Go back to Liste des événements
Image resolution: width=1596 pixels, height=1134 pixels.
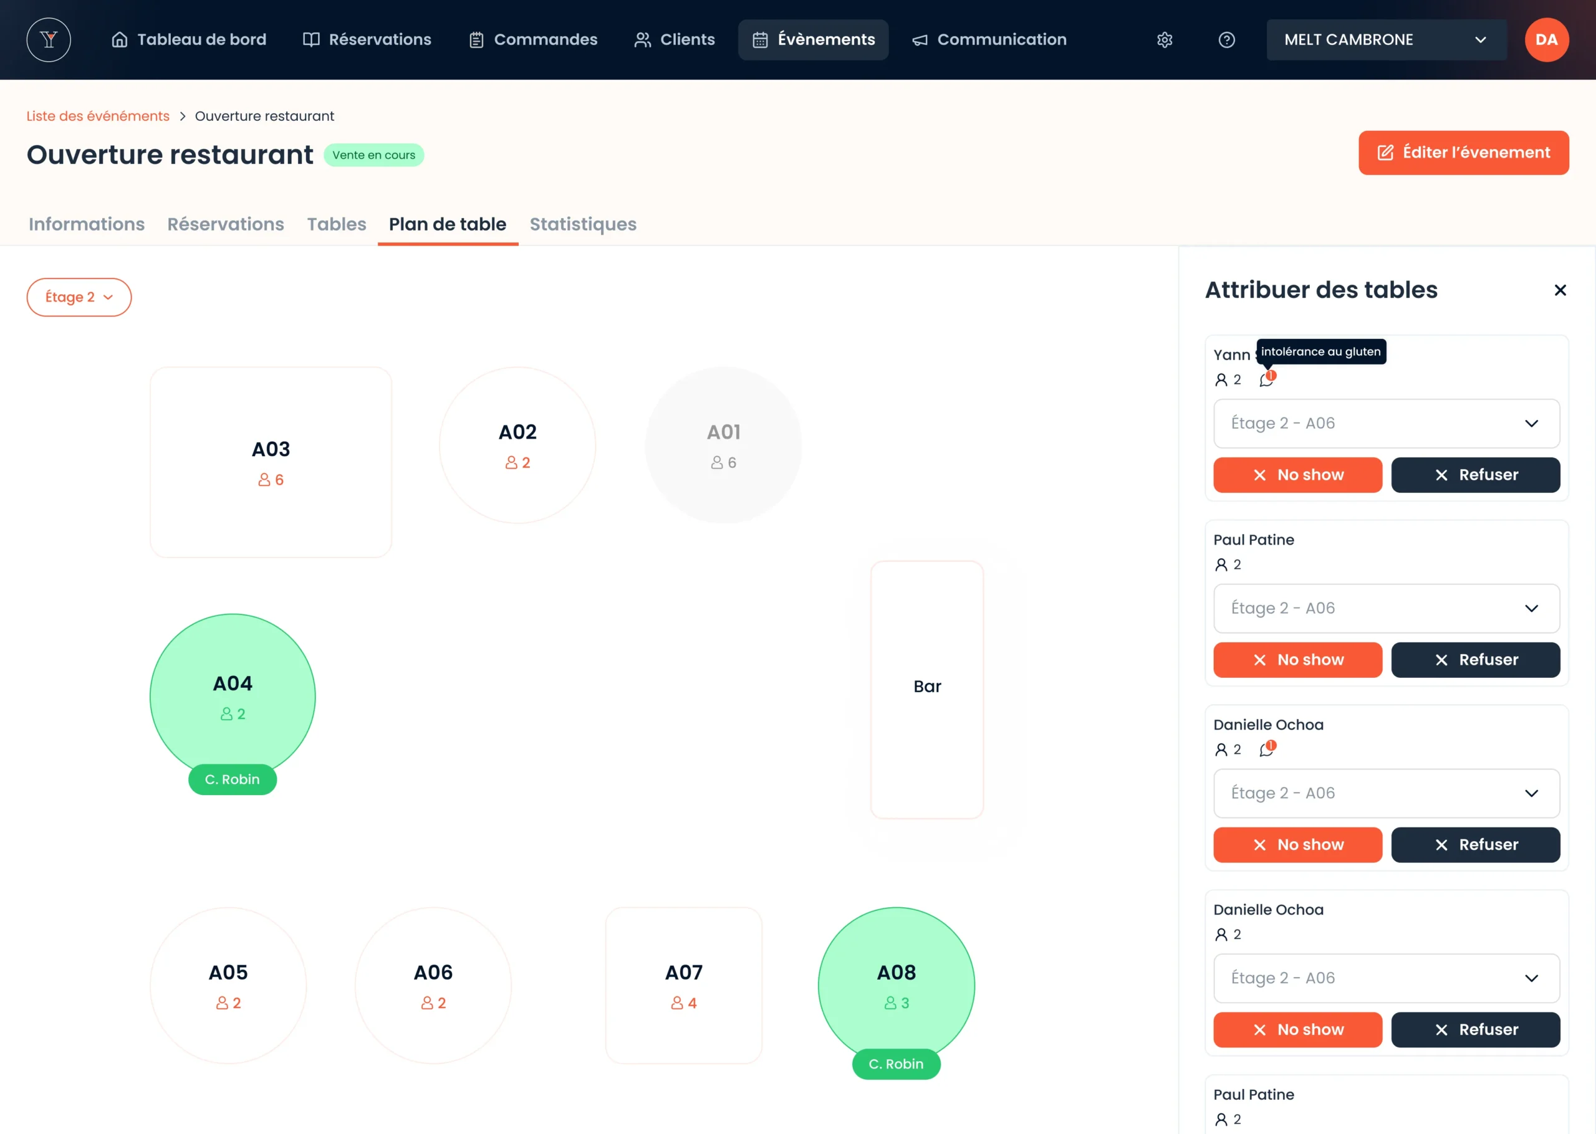point(98,116)
